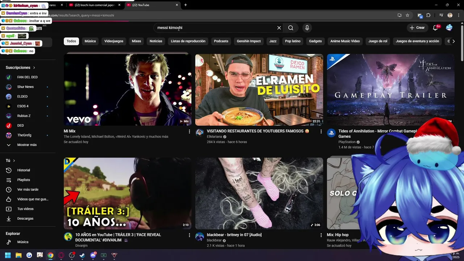Screen dimensions: 464x261
Task: Open PlayStation channel avatar
Action: [331, 133]
